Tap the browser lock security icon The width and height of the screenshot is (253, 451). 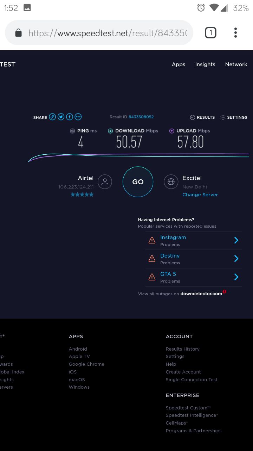[19, 33]
